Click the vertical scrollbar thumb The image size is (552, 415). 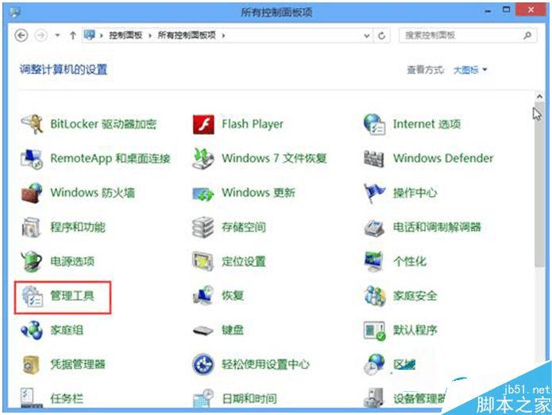539,185
